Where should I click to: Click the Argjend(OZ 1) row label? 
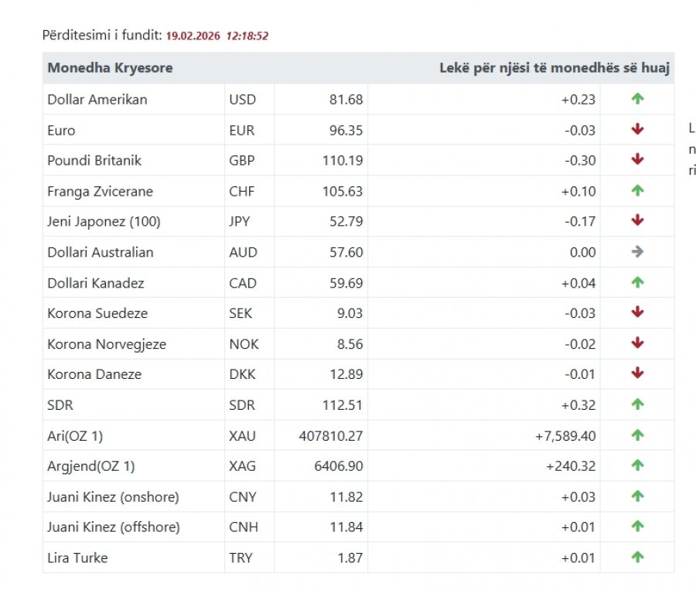pyautogui.click(x=91, y=466)
